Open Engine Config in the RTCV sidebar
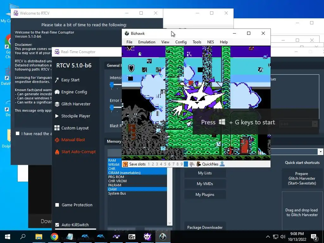The width and height of the screenshot is (324, 243). (71, 92)
